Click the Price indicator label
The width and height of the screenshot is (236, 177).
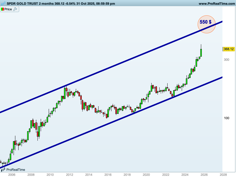pyautogui.click(x=8, y=9)
